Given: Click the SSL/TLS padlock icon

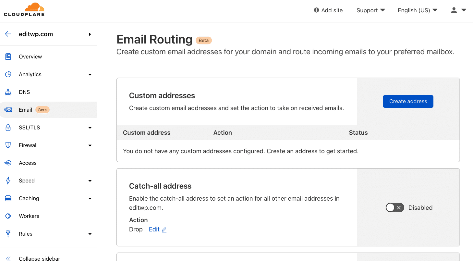Looking at the screenshot, I should point(8,128).
